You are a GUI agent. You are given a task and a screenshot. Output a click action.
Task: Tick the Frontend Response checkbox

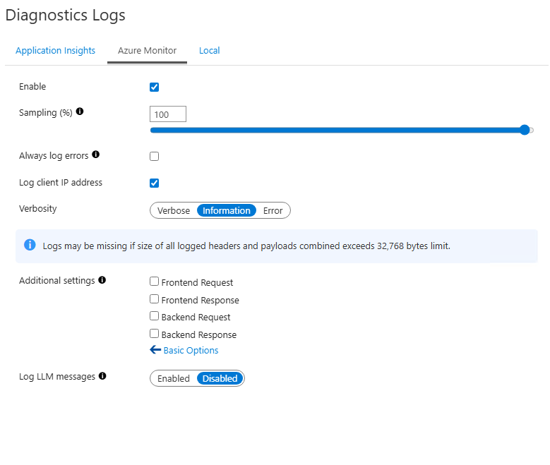tap(155, 299)
